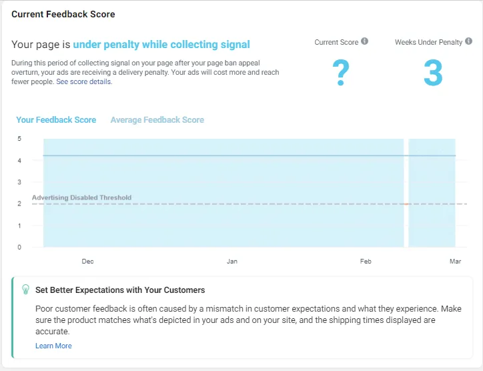The width and height of the screenshot is (483, 371).
Task: Select the Dec label on the chart axis
Action: click(x=87, y=262)
